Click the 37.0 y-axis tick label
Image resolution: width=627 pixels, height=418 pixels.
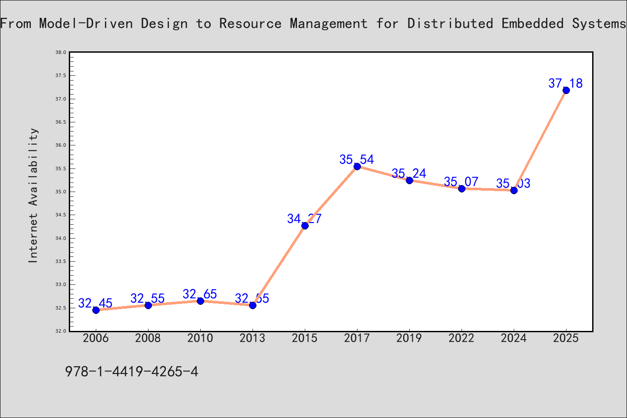point(61,99)
